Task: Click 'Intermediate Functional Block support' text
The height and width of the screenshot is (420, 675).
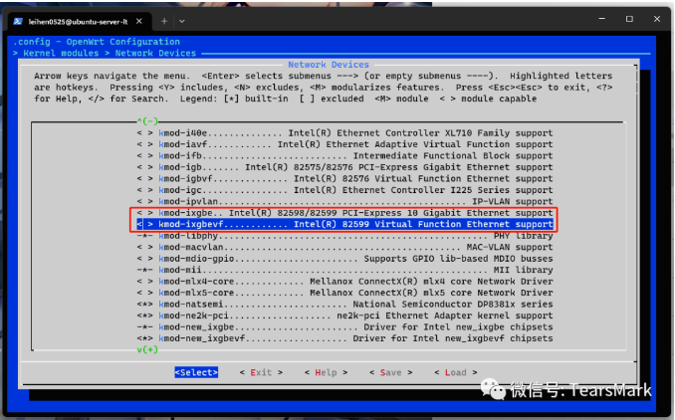Action: coord(453,156)
